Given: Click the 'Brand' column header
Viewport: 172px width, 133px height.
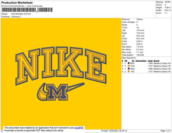Looking at the screenshot, I should pyautogui.click(x=156, y=61).
